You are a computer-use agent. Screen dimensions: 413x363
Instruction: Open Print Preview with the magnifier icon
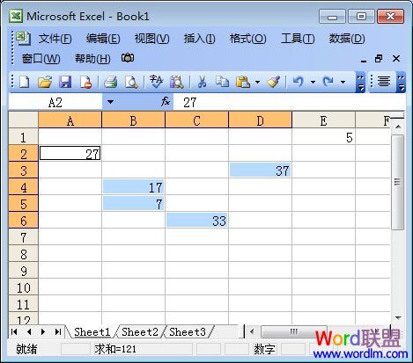tap(131, 82)
